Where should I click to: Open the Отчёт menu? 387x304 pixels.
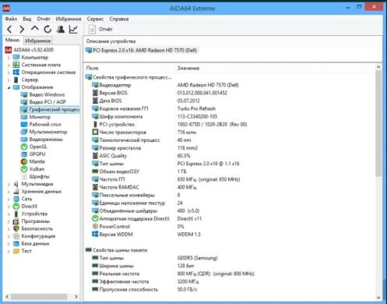tap(44, 19)
